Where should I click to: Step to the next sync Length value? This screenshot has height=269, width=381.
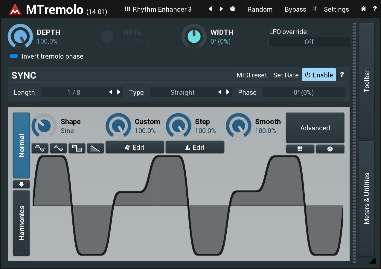[119, 92]
